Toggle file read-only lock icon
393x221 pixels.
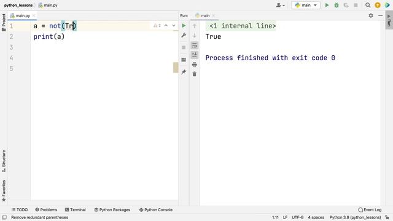[x=387, y=217]
